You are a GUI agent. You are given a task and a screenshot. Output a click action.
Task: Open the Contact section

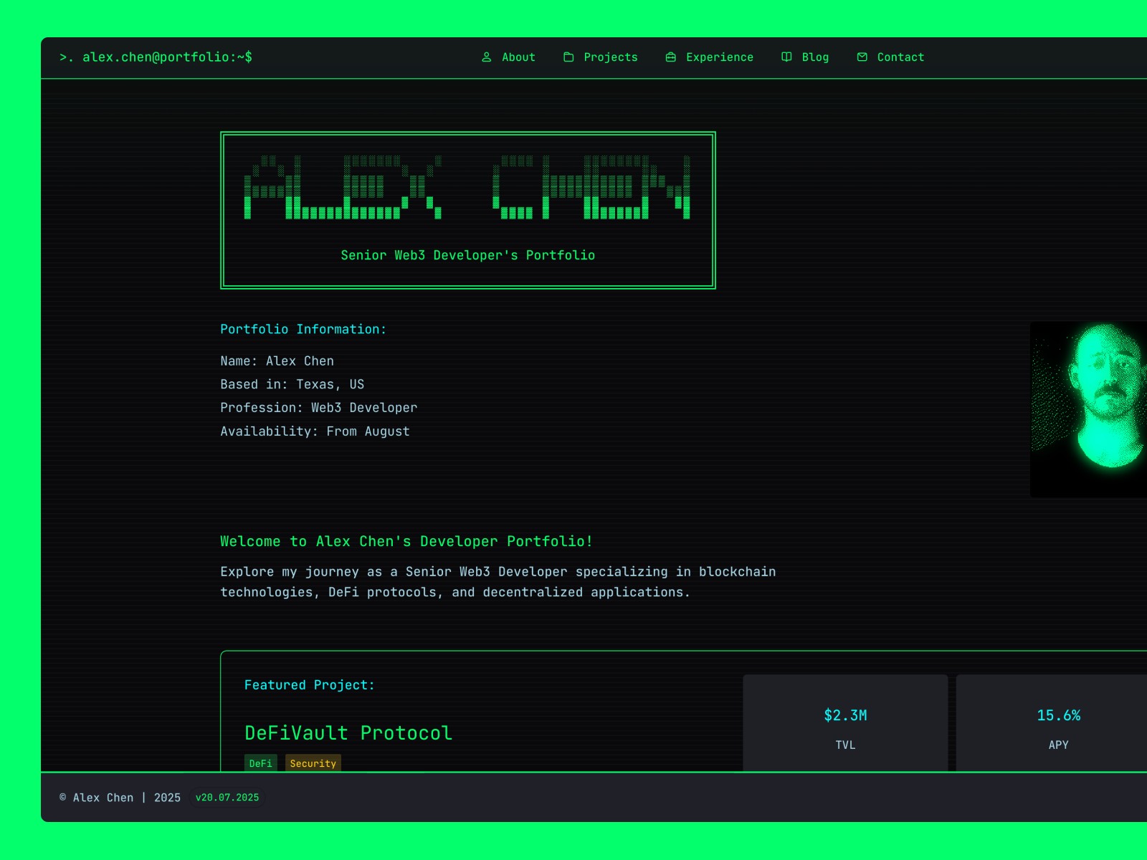(x=900, y=57)
